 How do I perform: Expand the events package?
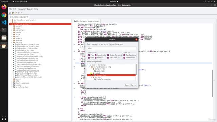coord(12,32)
